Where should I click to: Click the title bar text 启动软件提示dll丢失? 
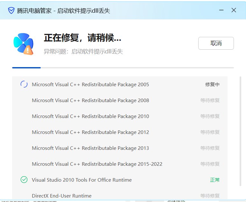click(84, 11)
